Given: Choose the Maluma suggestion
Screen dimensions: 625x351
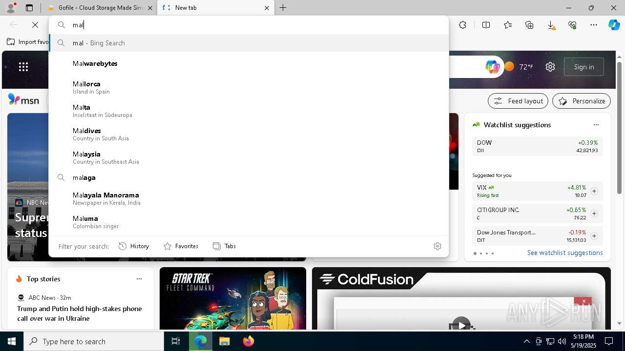Looking at the screenshot, I should click(x=249, y=222).
